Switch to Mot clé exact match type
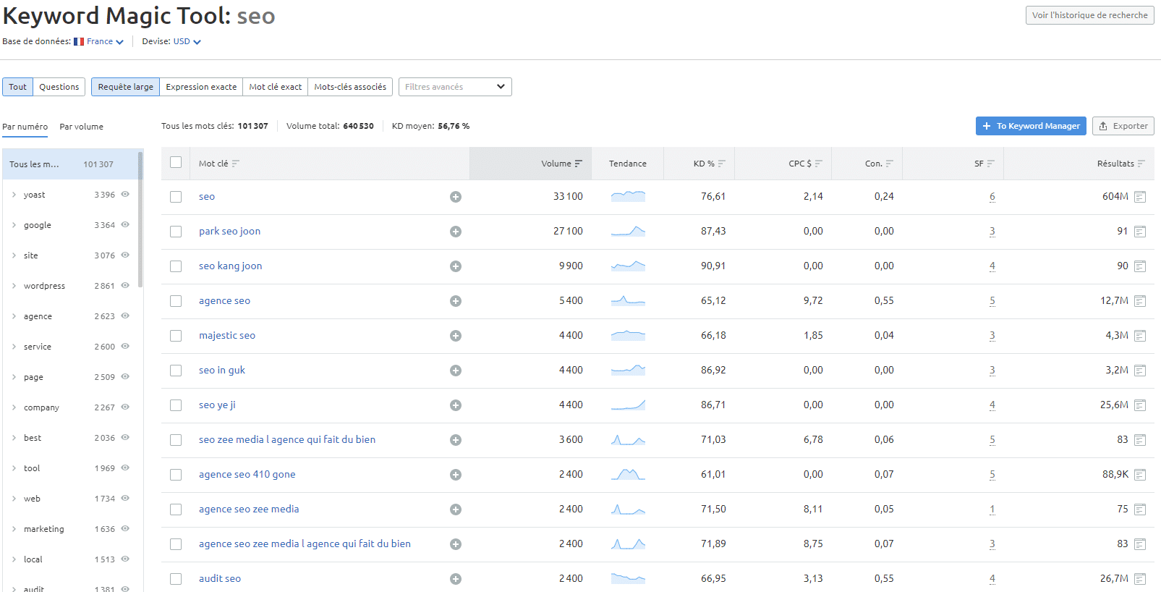The width and height of the screenshot is (1161, 592). click(276, 87)
